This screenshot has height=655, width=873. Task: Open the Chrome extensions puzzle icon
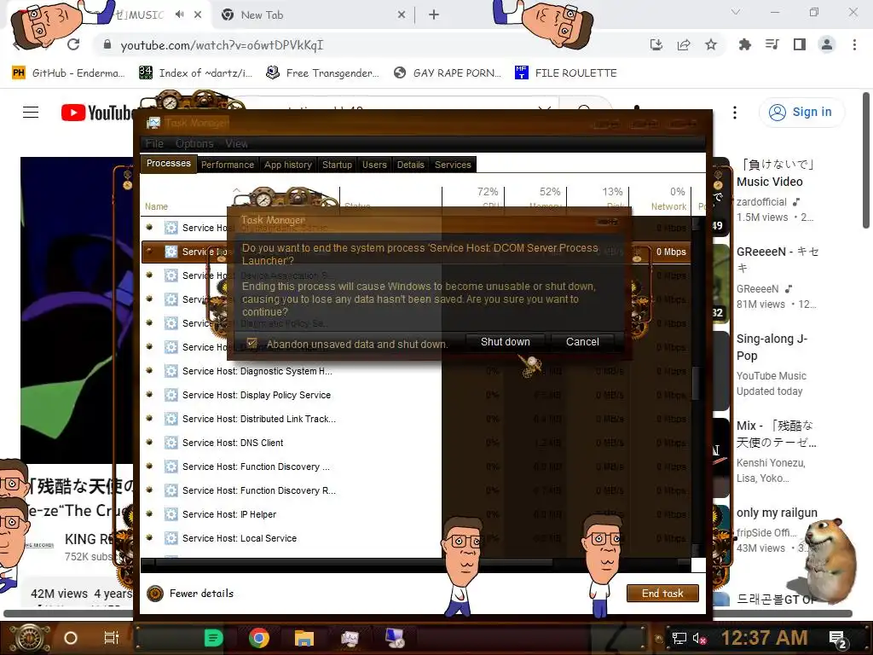click(x=744, y=45)
